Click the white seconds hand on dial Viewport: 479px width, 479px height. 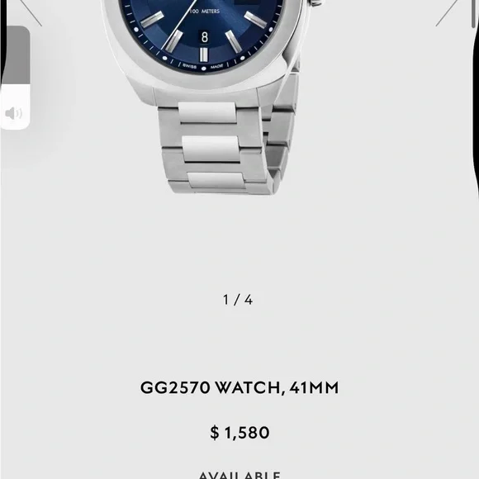point(178,25)
